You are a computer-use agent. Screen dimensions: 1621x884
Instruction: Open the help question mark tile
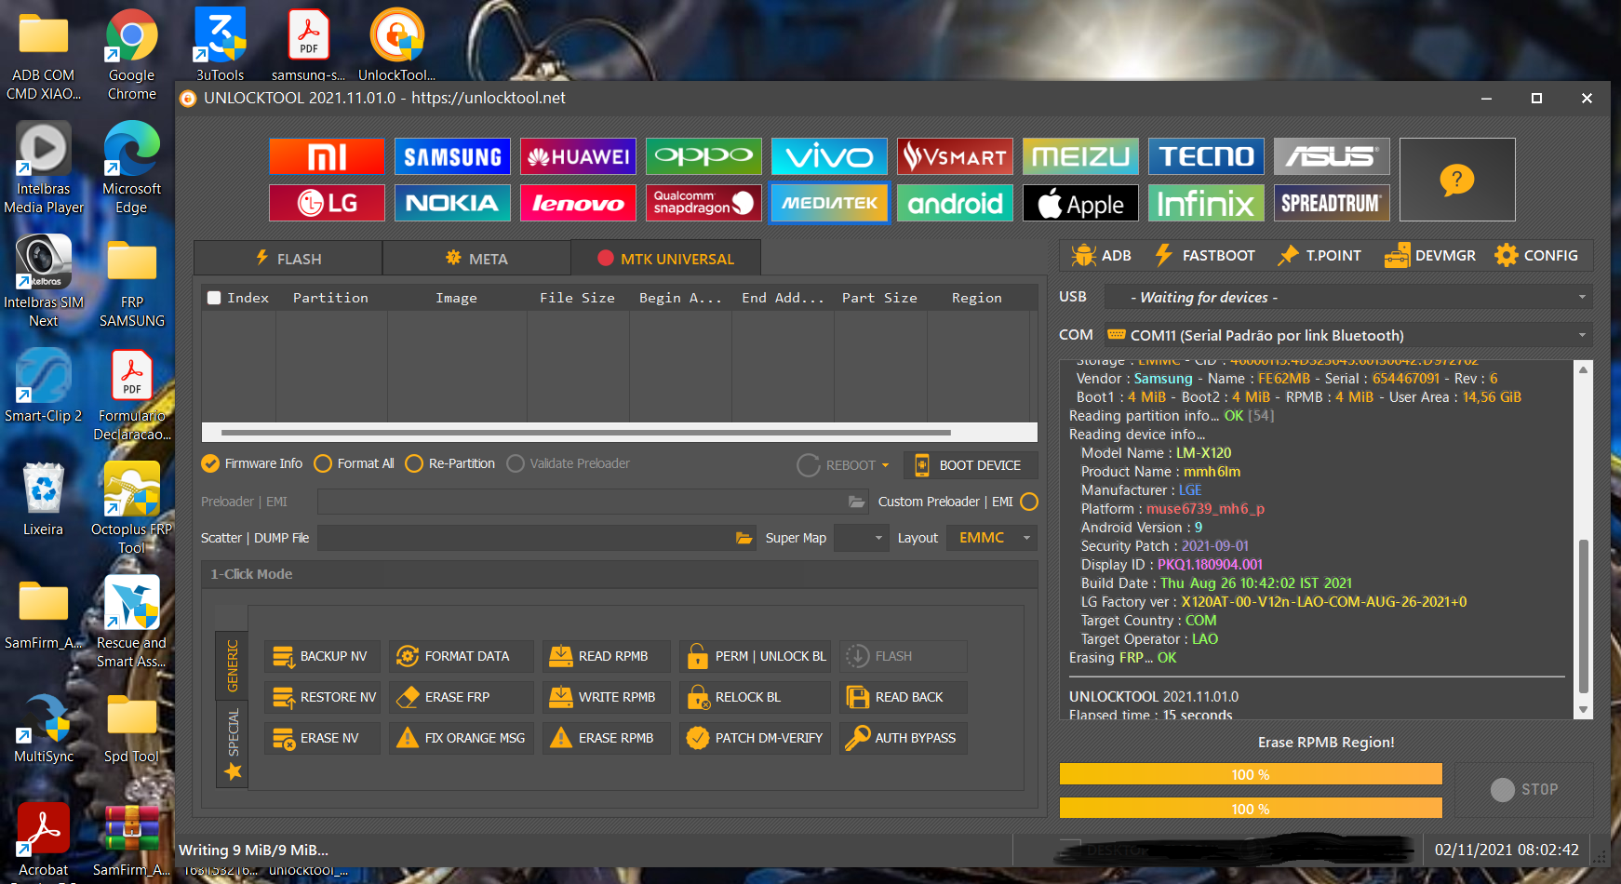pos(1457,180)
